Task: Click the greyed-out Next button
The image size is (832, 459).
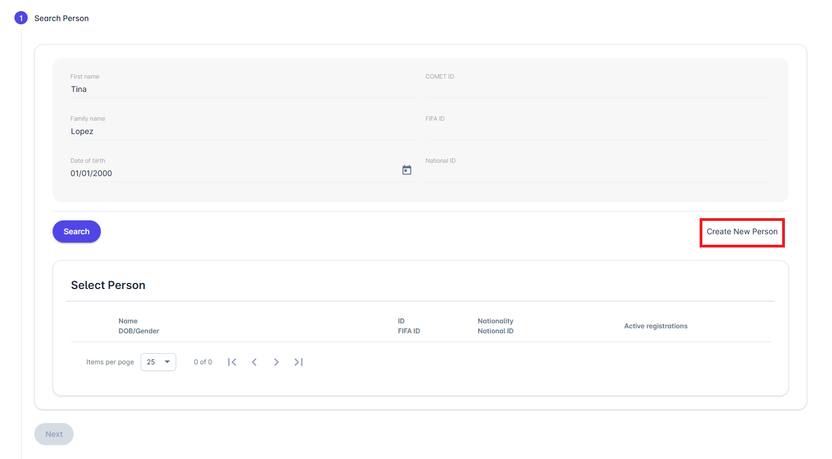Action: point(54,434)
